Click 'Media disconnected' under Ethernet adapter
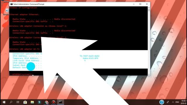The height and width of the screenshot is (105, 187). (x=65, y=19)
